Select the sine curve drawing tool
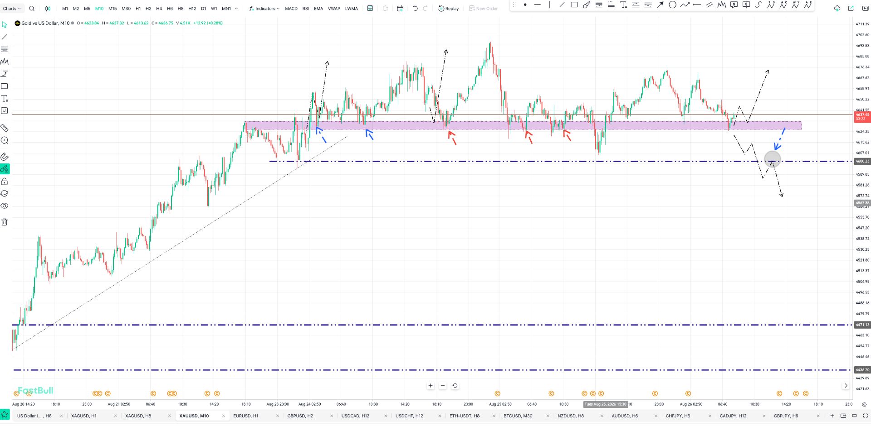This screenshot has height=426, width=871. tap(758, 5)
